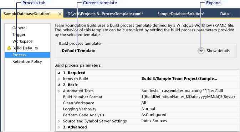Click the Automated Tests value text
Viewport: 240px width, 132px height.
click(182, 91)
